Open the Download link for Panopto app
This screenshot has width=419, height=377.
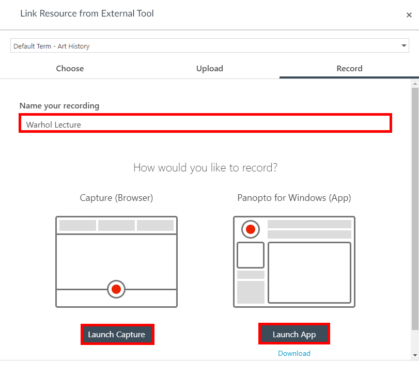coord(294,353)
